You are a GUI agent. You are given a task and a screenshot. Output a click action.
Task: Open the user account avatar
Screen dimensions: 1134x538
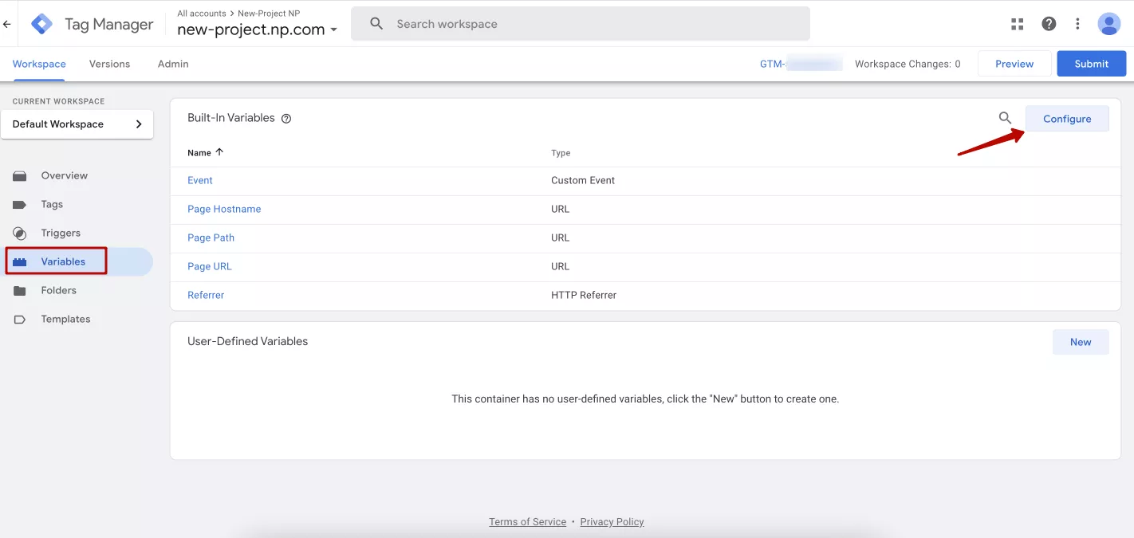1109,24
